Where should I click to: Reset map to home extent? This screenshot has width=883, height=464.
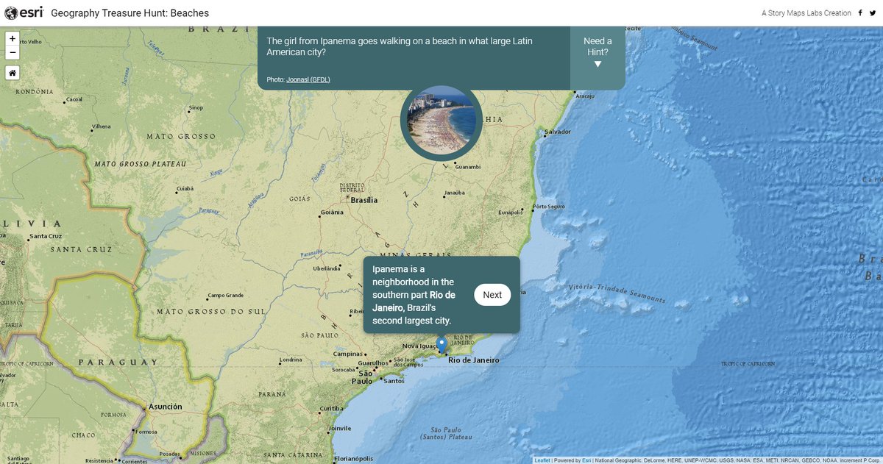[x=13, y=73]
